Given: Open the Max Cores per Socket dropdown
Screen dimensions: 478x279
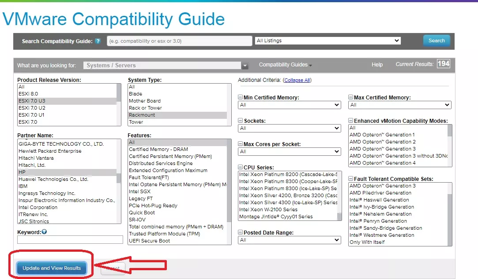Looking at the screenshot, I should 289,151.
